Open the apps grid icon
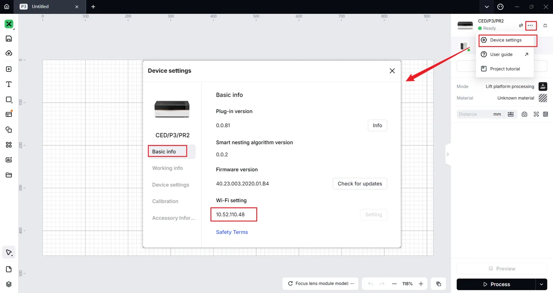This screenshot has height=293, width=553. coord(9,145)
